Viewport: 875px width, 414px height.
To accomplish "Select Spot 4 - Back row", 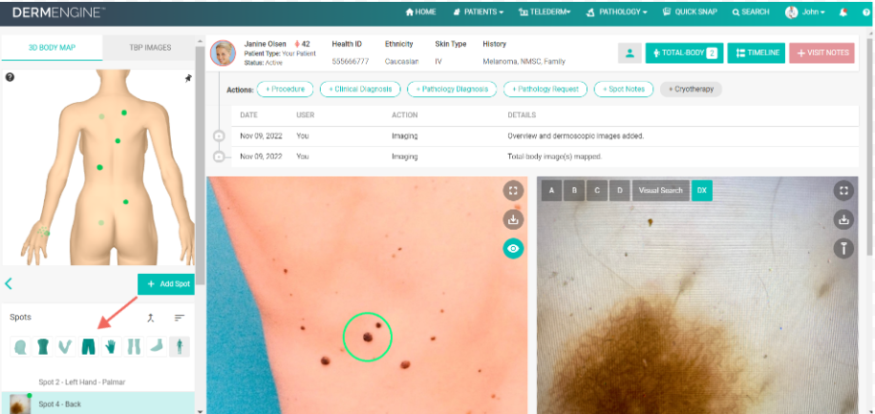I will coord(98,404).
